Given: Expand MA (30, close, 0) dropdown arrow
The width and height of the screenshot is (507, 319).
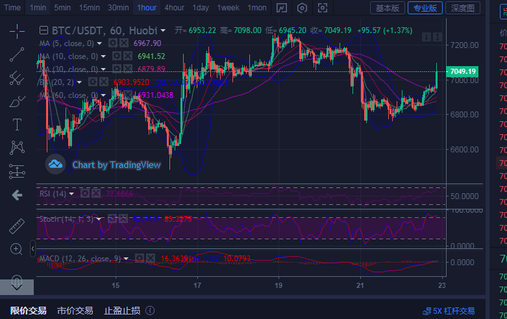Looking at the screenshot, I should [x=103, y=69].
